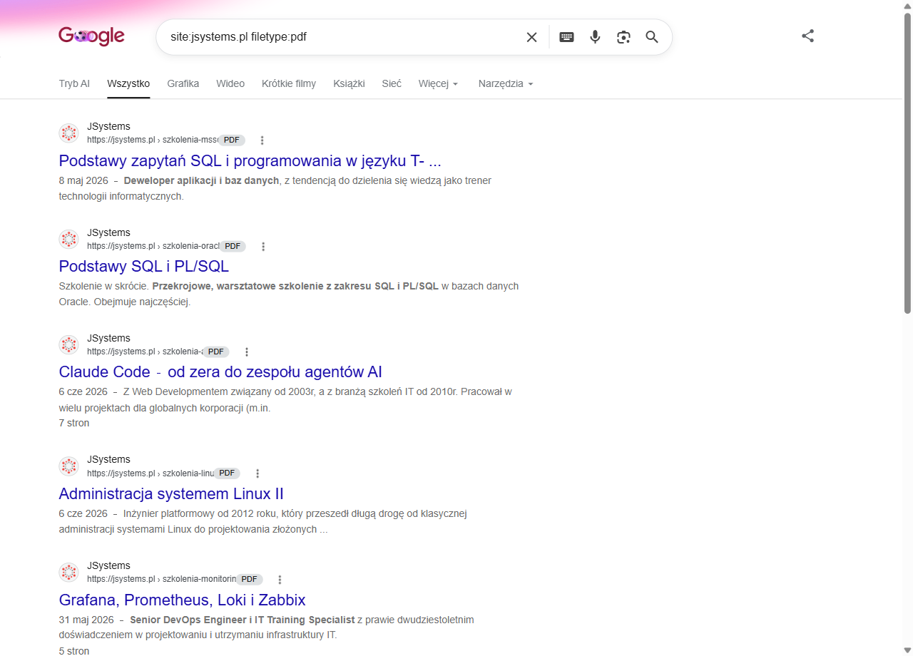Image resolution: width=913 pixels, height=656 pixels.
Task: Click PDF badge on Grafana result
Action: point(250,580)
